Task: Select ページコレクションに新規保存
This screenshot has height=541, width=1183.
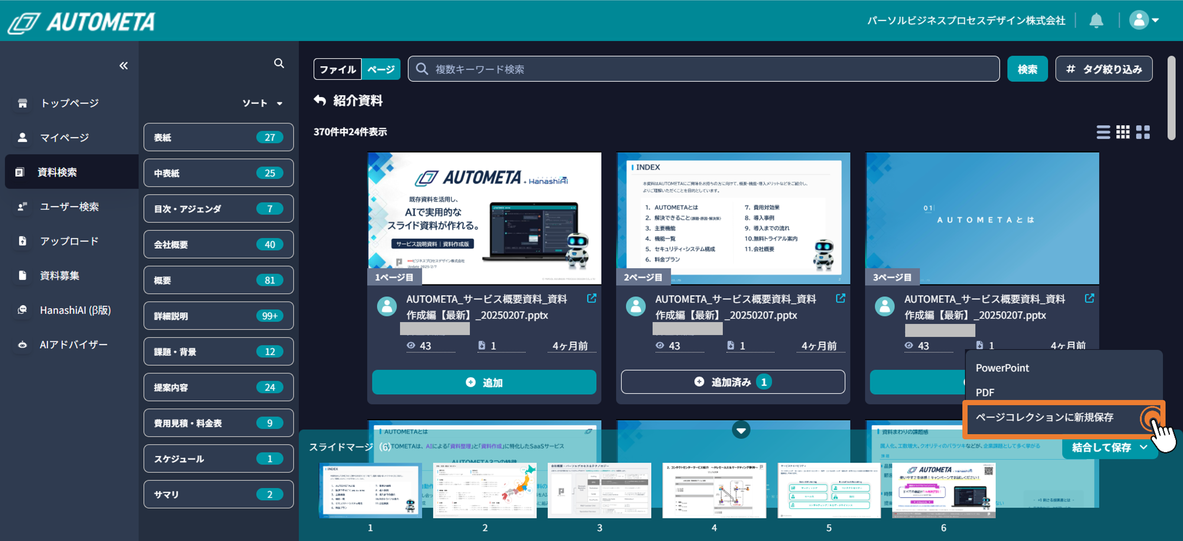Action: point(1064,417)
